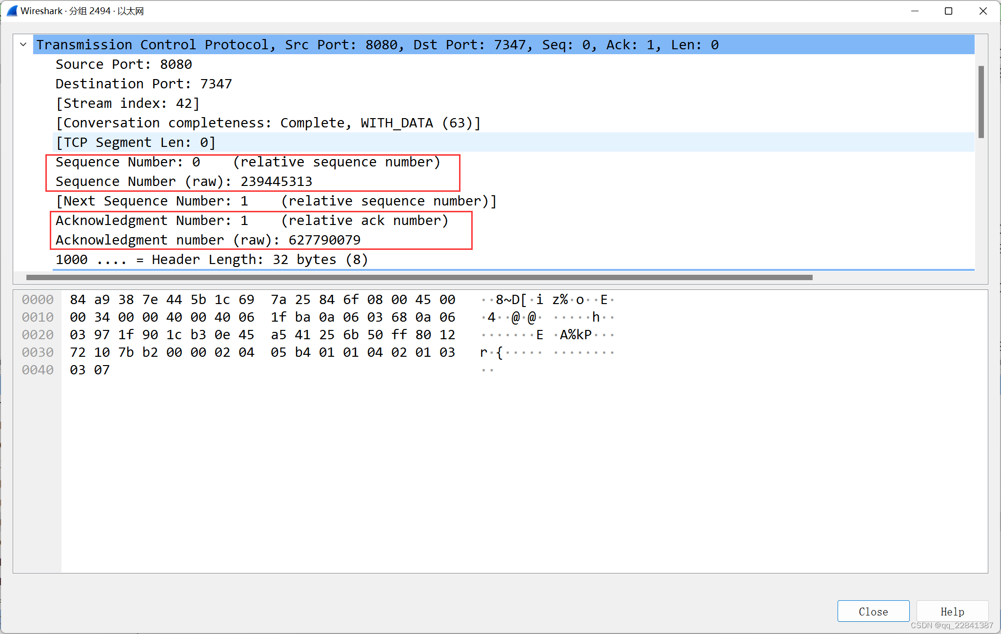Select the Sequence Number (raw) row
1001x634 pixels.
pos(513,181)
